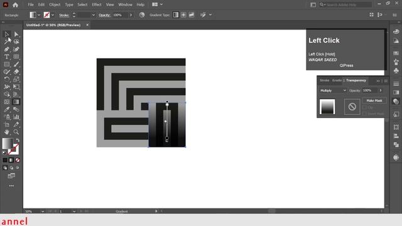Choose the Lasso tool

[x=16, y=41]
